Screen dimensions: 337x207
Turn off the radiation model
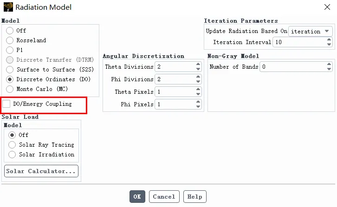point(10,31)
